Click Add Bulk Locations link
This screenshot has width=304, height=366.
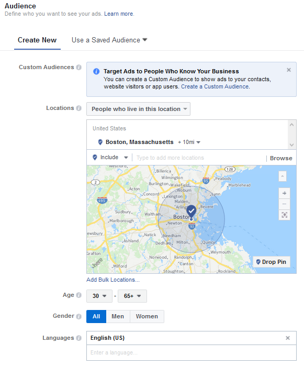pyautogui.click(x=113, y=280)
